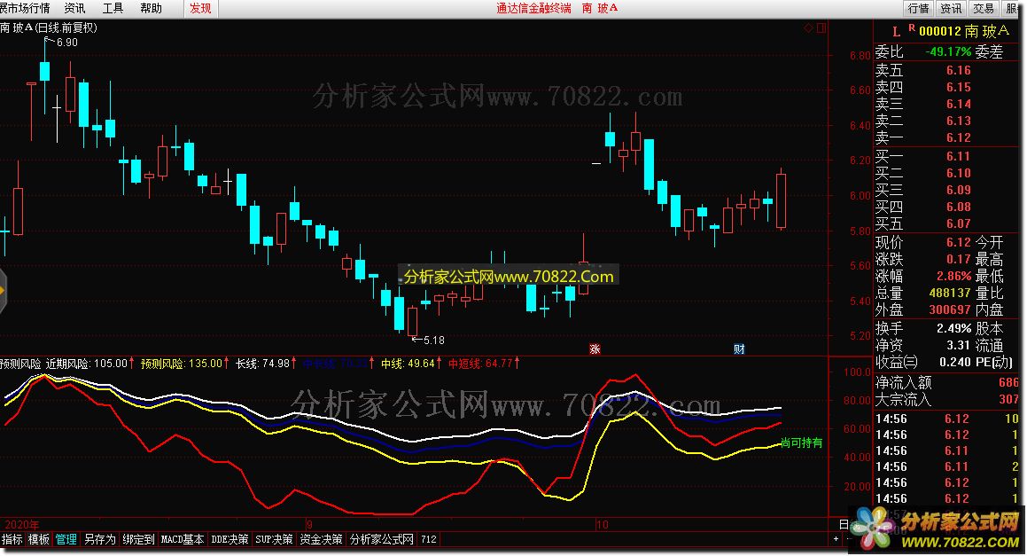Viewport: 1027px width, 556px height.
Task: Click the 交易 button at top right
Action: [983, 9]
